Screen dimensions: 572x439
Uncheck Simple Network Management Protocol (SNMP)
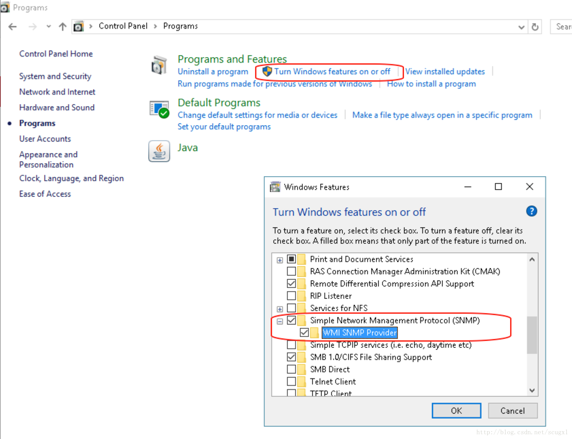(x=291, y=320)
